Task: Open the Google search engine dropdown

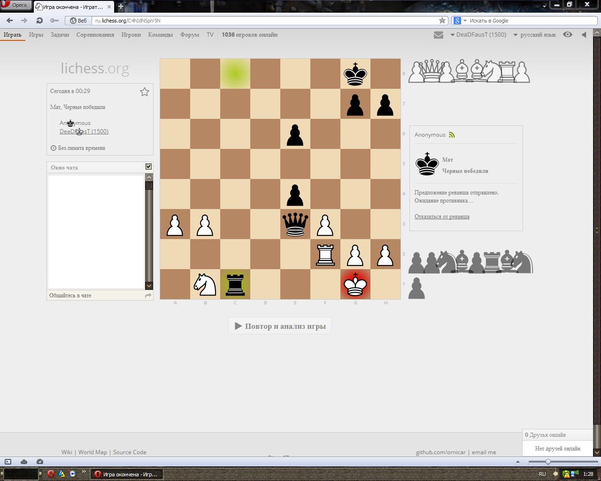Action: (x=460, y=21)
